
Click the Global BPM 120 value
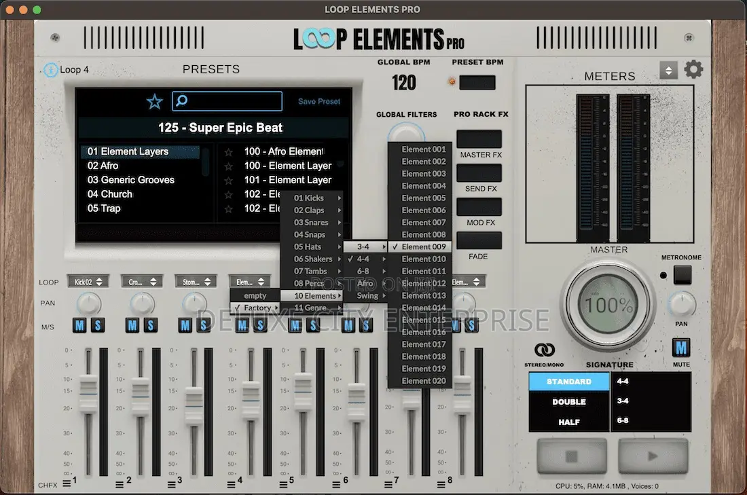point(404,83)
